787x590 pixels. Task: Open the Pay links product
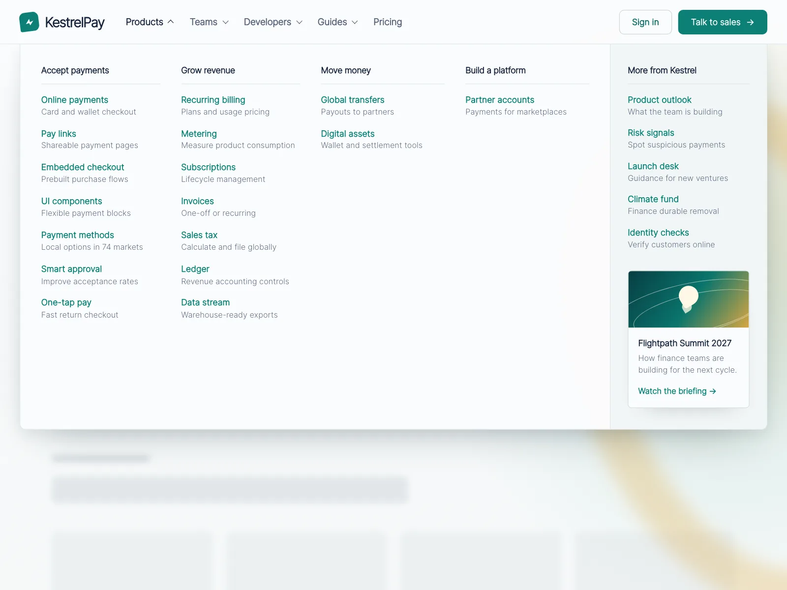tap(59, 134)
